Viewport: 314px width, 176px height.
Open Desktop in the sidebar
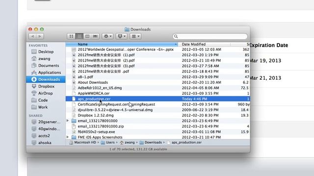tap(46, 52)
